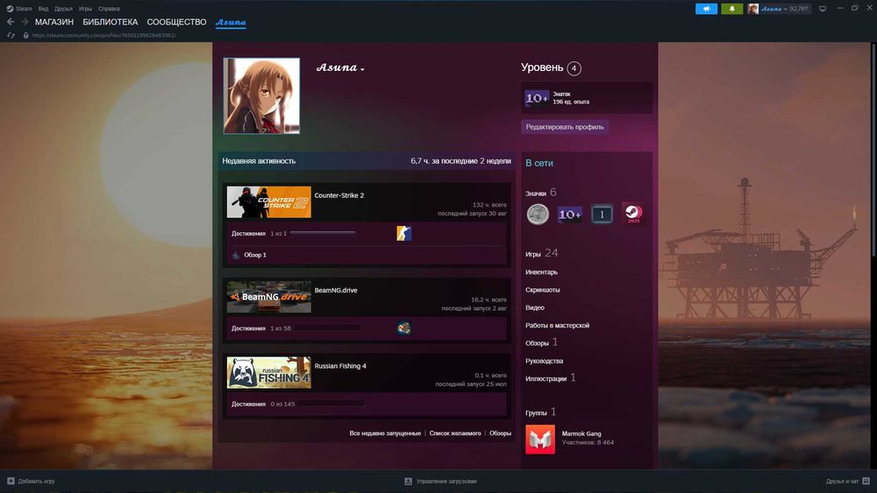
Task: Select the Asuna tab in navigation
Action: point(231,22)
